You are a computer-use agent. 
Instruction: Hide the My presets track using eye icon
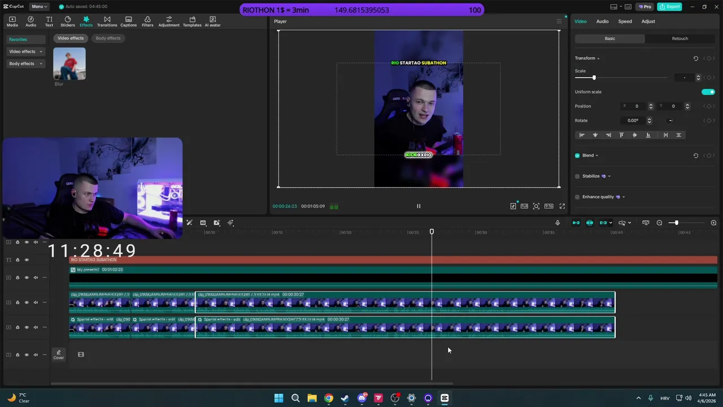[x=27, y=278]
